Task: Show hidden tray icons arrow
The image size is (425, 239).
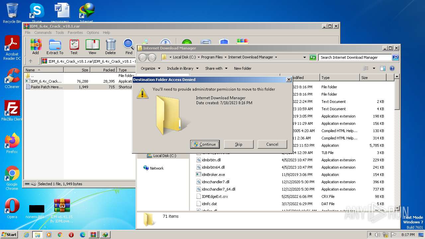Action: point(370,235)
